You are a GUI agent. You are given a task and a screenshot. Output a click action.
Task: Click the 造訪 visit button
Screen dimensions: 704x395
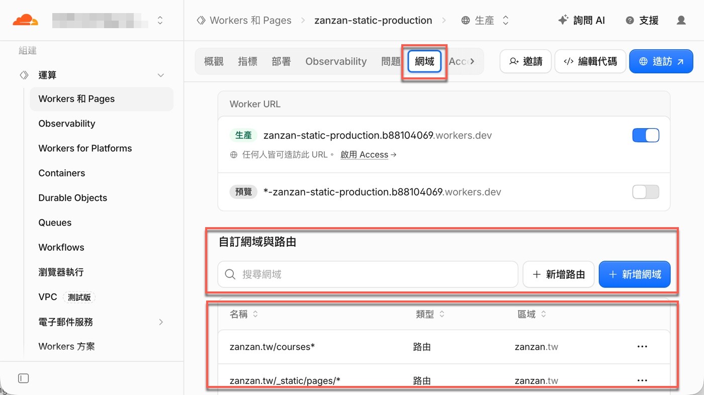pos(661,61)
